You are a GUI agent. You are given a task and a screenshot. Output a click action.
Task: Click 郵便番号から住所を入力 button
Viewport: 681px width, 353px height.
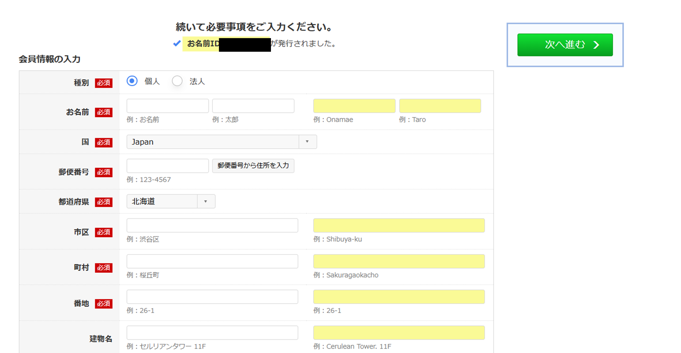253,166
